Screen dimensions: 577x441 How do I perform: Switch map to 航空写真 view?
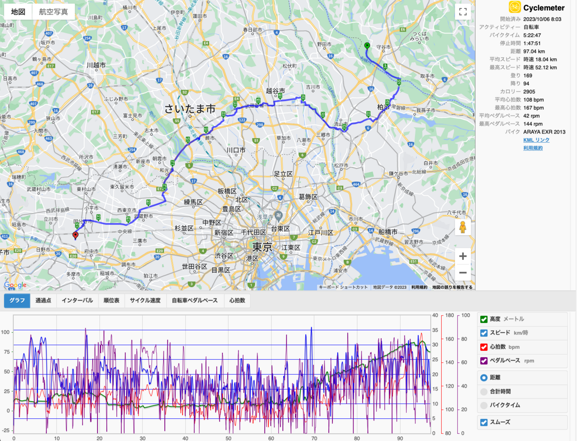pos(54,12)
